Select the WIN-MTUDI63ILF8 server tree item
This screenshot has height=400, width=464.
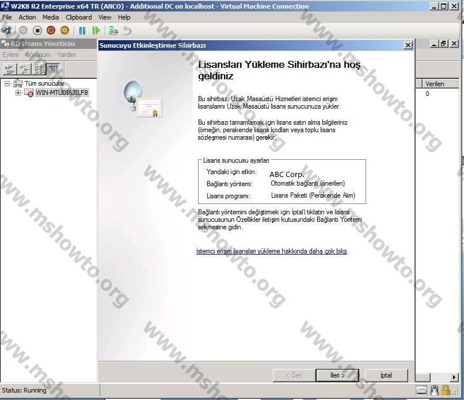tap(62, 93)
